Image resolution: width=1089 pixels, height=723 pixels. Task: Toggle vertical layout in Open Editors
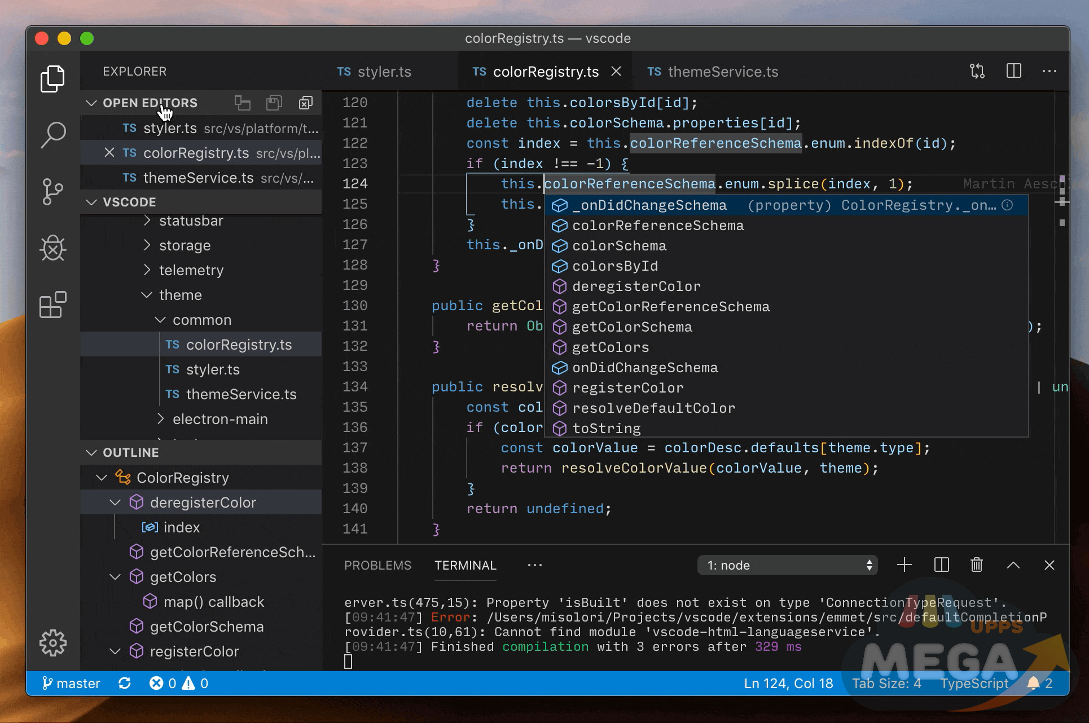[x=243, y=103]
